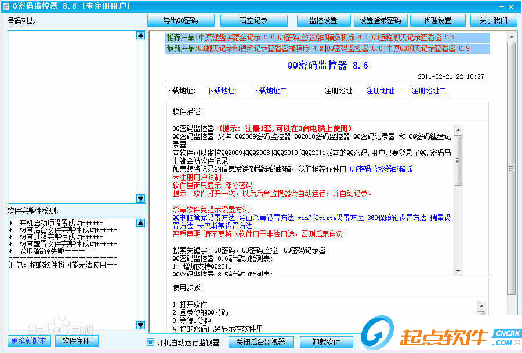The image size is (522, 353).
Task: Click 更换新版本 to switch to a new version
Action: [28, 341]
